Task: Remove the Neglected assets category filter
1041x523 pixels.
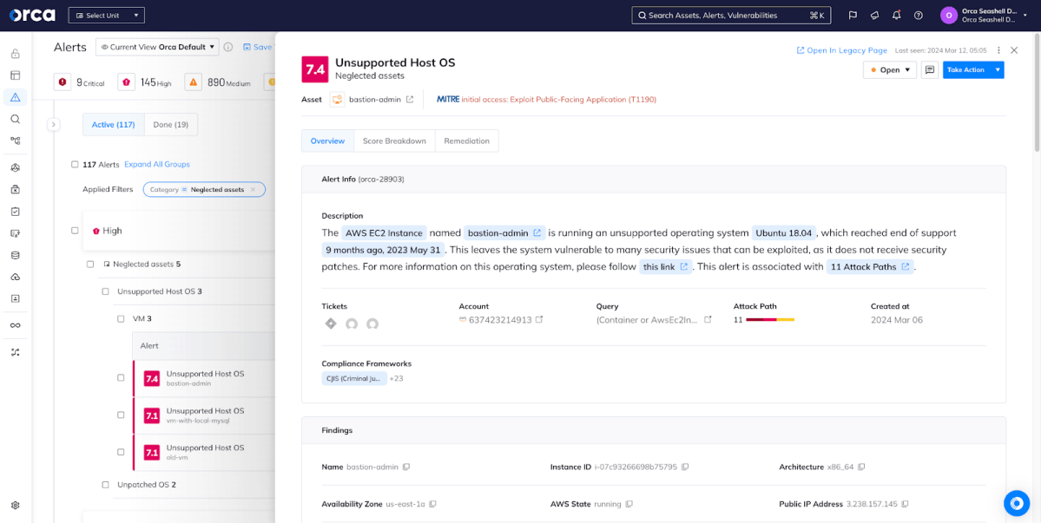Action: (x=253, y=190)
